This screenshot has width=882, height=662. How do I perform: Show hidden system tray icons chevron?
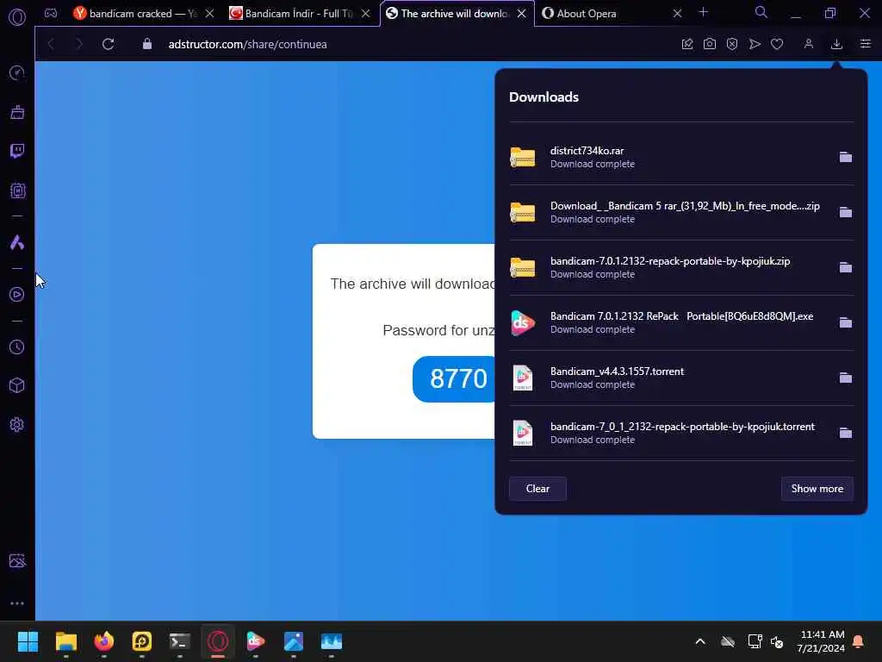pyautogui.click(x=699, y=641)
